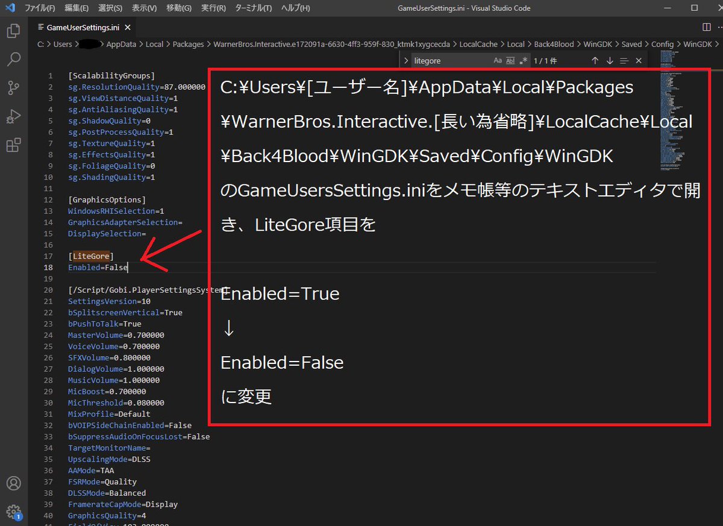Open the 移動(G) menu
The height and width of the screenshot is (526, 723).
pyautogui.click(x=179, y=8)
